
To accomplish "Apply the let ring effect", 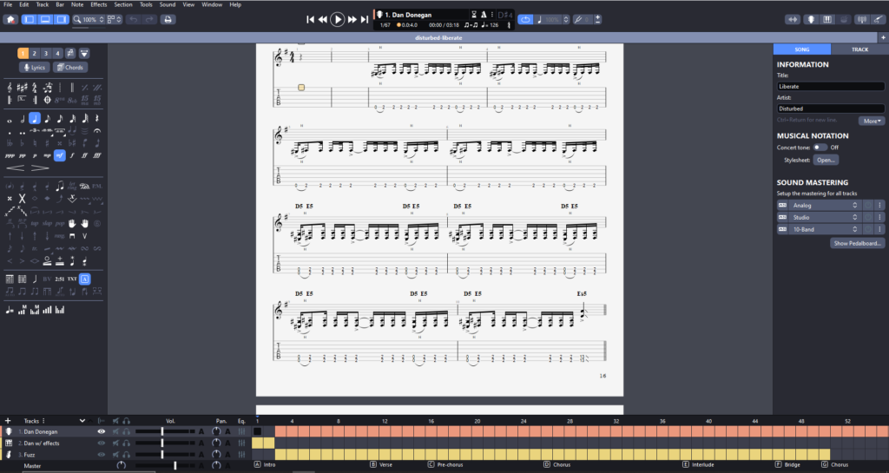I will point(72,186).
